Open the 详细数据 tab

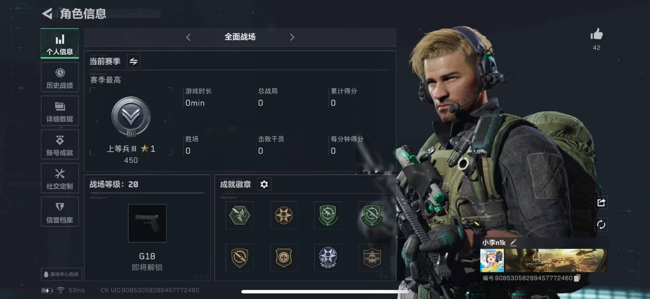point(60,111)
